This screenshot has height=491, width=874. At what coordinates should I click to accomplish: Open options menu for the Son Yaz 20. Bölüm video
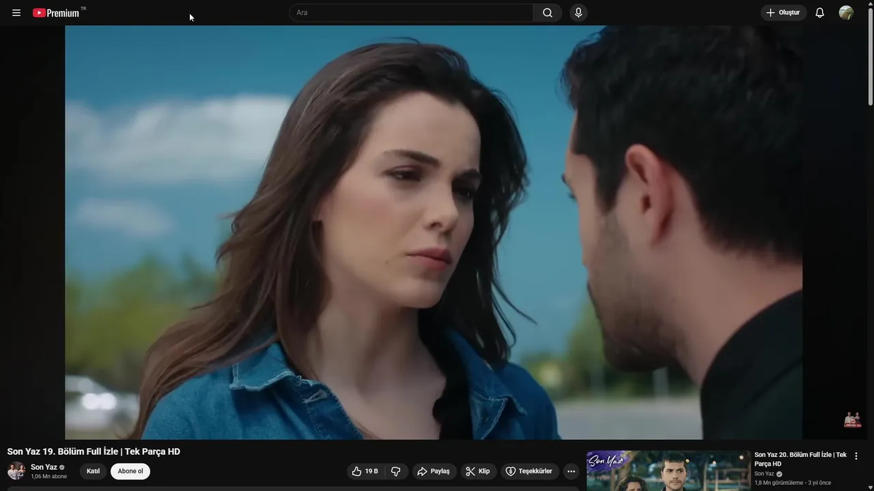[856, 456]
